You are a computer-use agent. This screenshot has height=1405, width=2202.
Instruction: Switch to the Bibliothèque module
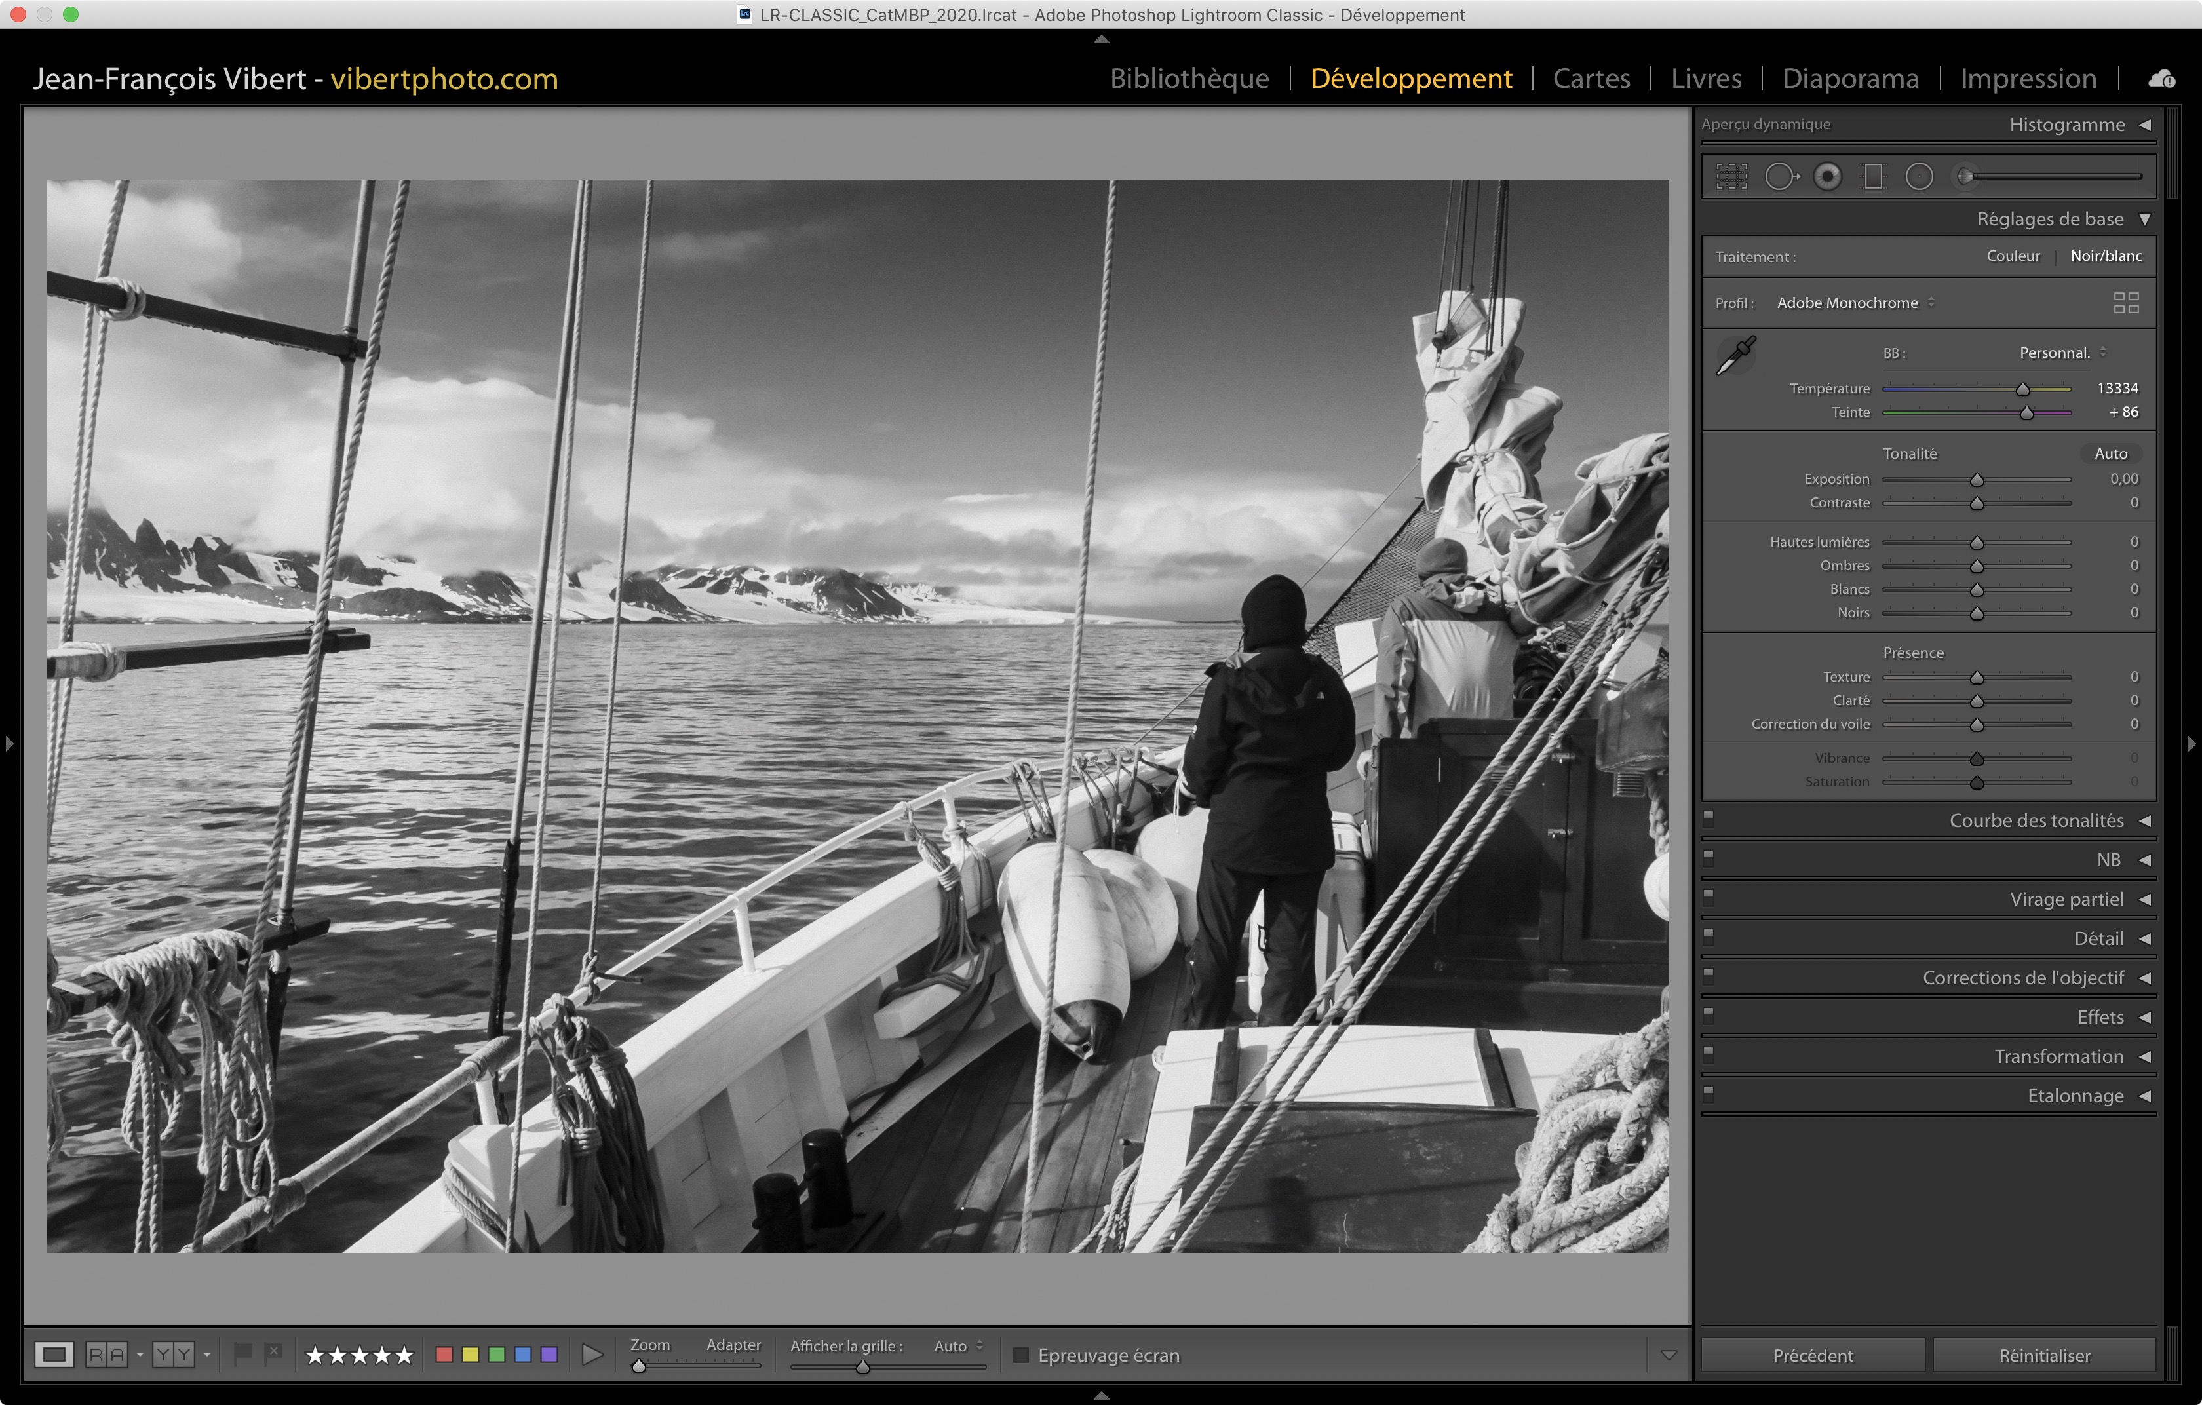(1189, 79)
